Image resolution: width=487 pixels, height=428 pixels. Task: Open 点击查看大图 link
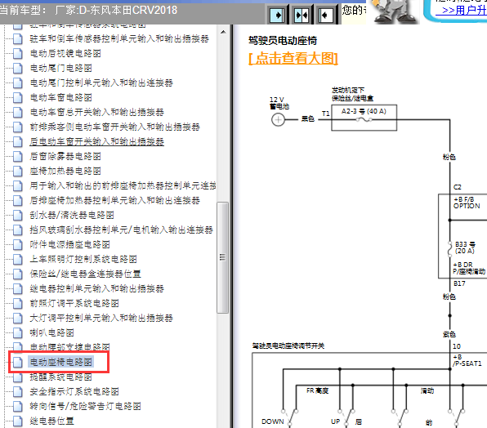[293, 58]
